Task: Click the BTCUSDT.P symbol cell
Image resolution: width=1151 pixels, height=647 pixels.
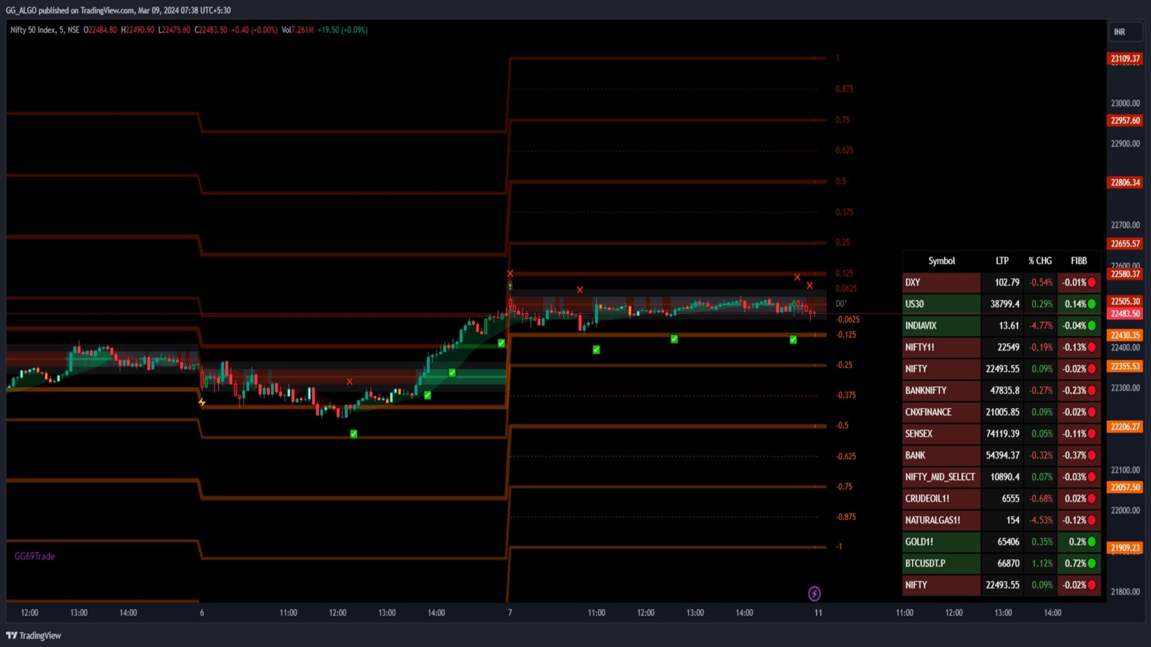Action: 941,563
